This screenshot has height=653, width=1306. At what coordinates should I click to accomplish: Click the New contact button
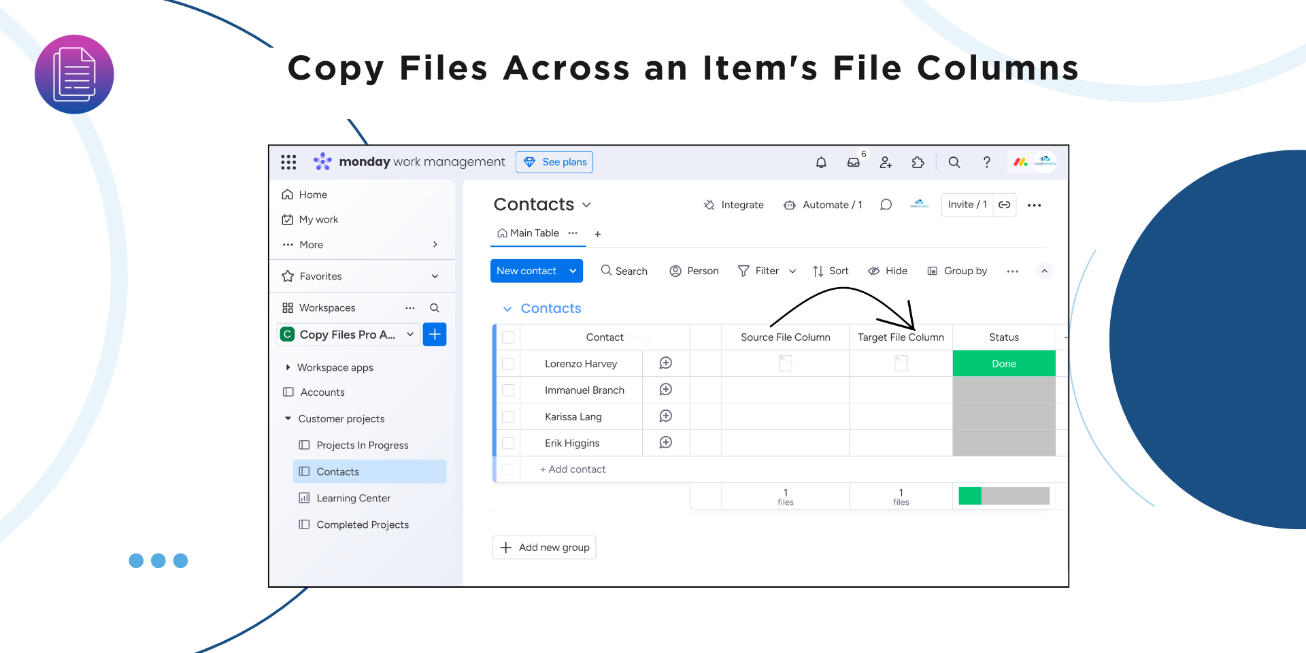(527, 271)
